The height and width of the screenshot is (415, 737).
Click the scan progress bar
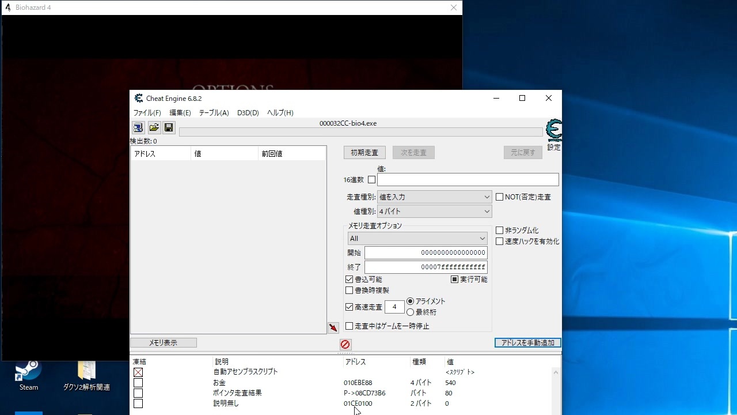361,133
